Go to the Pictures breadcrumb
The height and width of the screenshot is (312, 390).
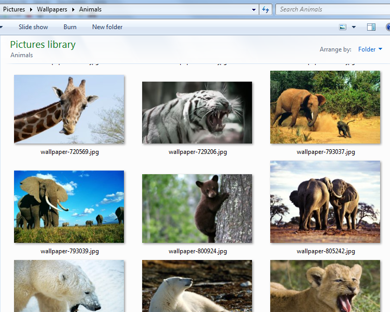(14, 9)
